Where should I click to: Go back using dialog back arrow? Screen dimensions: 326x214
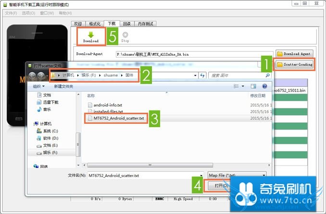click(x=32, y=75)
